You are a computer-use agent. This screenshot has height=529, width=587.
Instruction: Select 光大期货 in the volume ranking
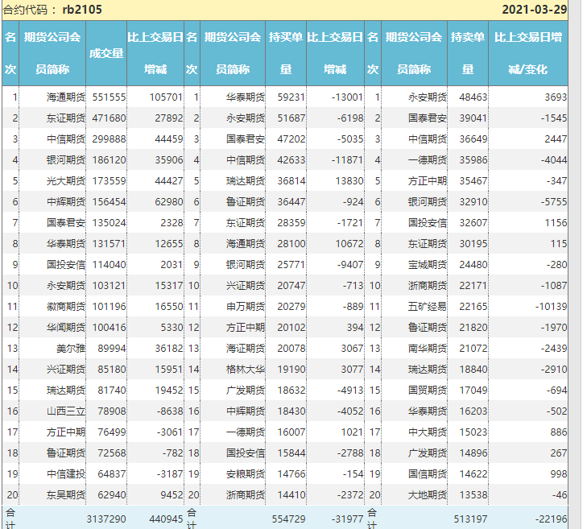(x=64, y=180)
